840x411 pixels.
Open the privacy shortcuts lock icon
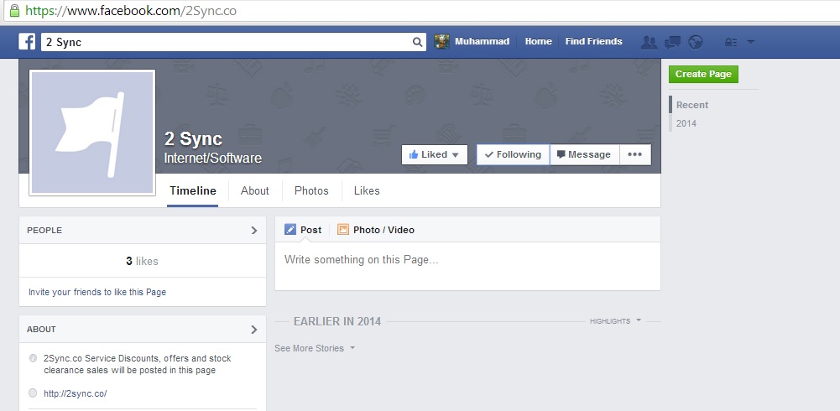731,42
